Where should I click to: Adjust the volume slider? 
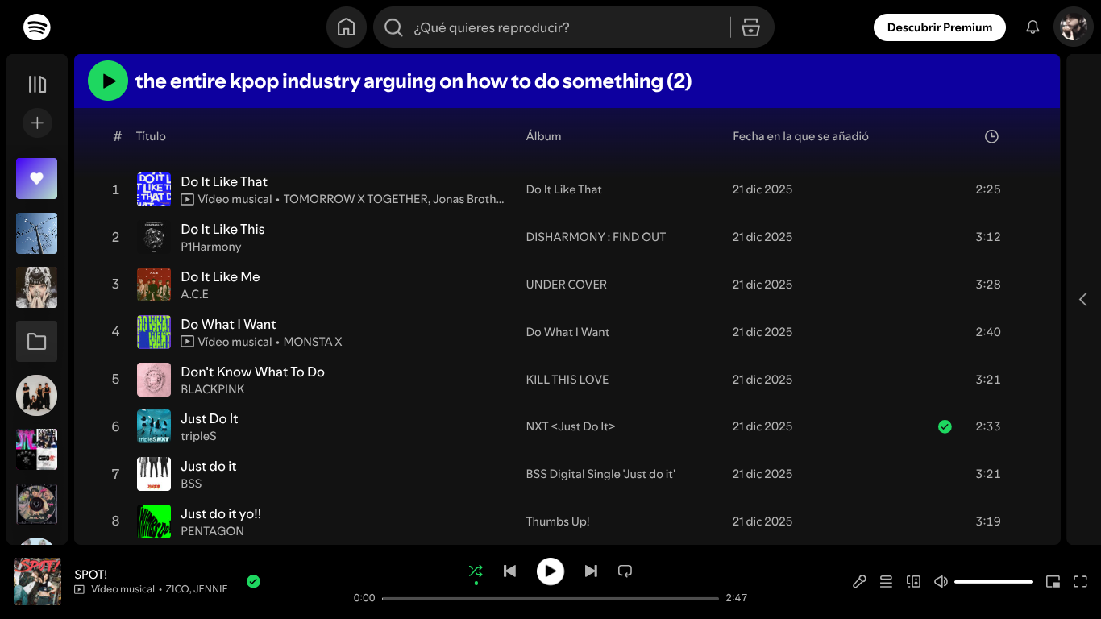click(994, 581)
